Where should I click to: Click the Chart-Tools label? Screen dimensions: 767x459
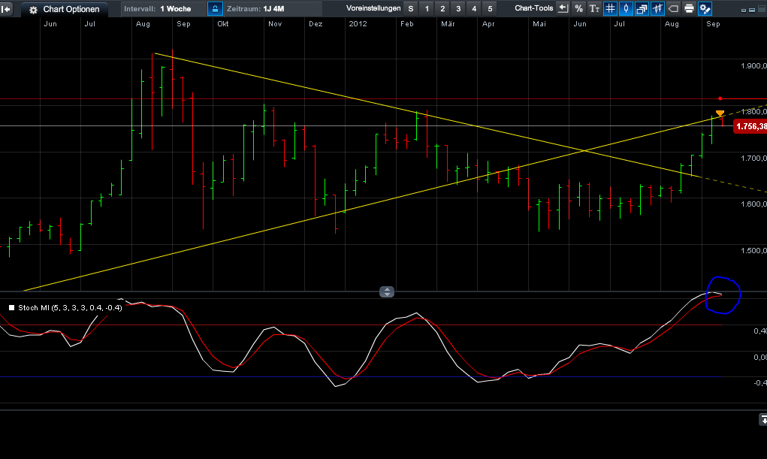[x=533, y=8]
